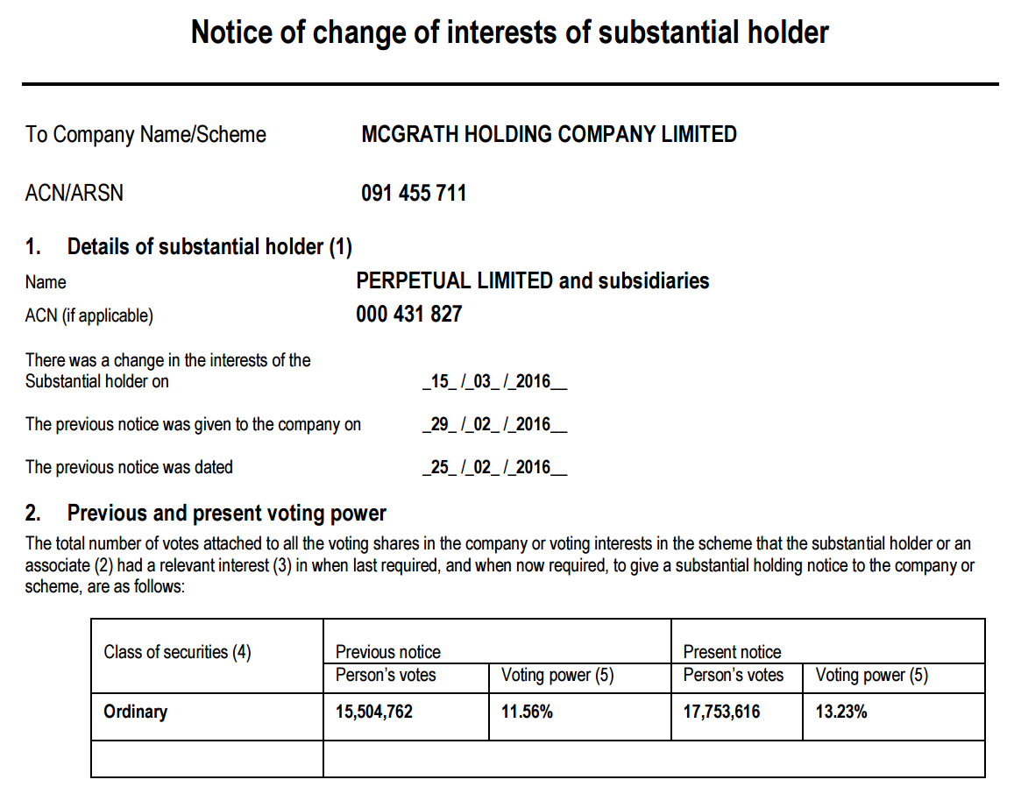
Task: Click the previous notice given date 29/02/2016
Action: tap(493, 425)
